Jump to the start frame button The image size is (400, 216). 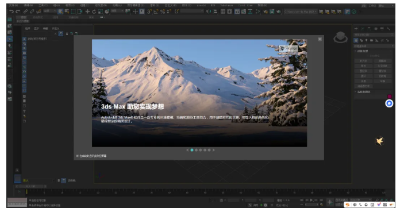[302, 200]
